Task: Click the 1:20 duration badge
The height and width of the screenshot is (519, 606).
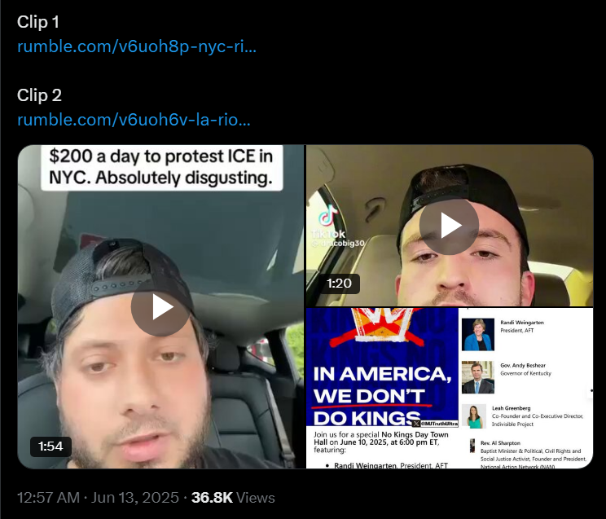Action: tap(339, 284)
